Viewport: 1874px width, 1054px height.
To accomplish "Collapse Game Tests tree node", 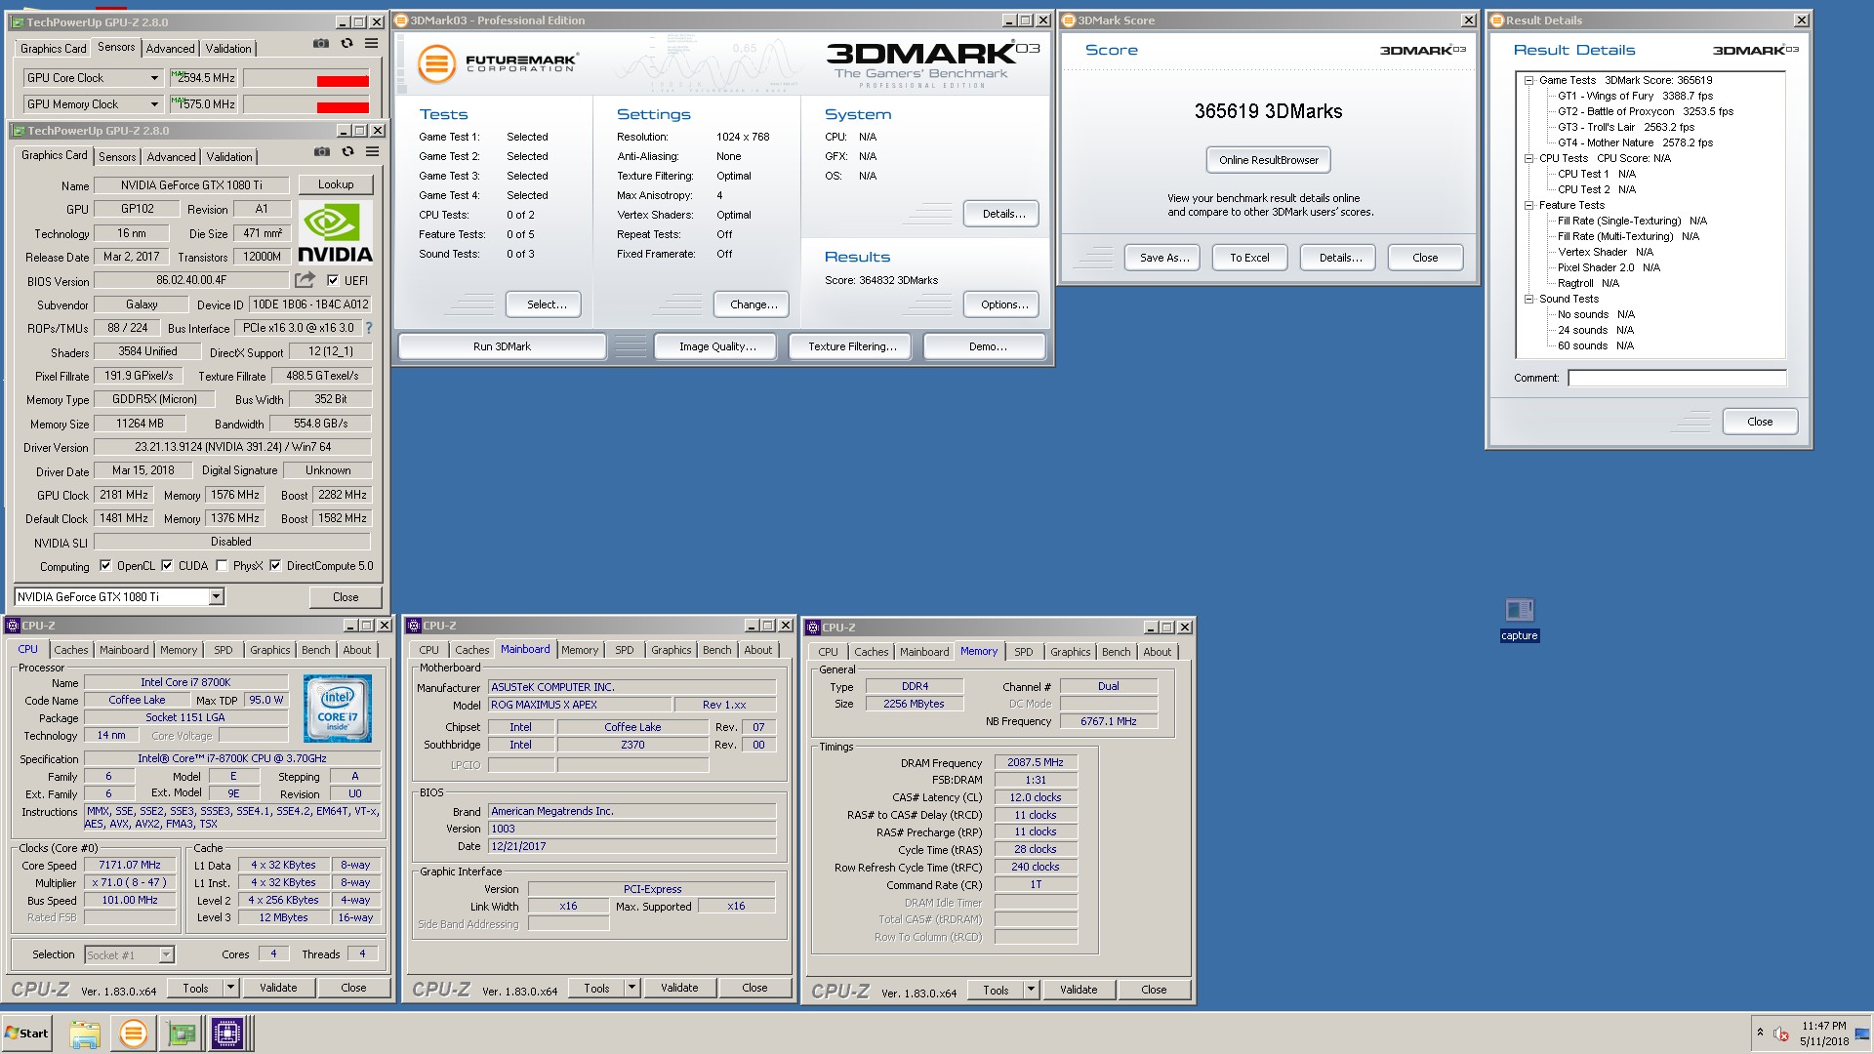I will point(1529,80).
